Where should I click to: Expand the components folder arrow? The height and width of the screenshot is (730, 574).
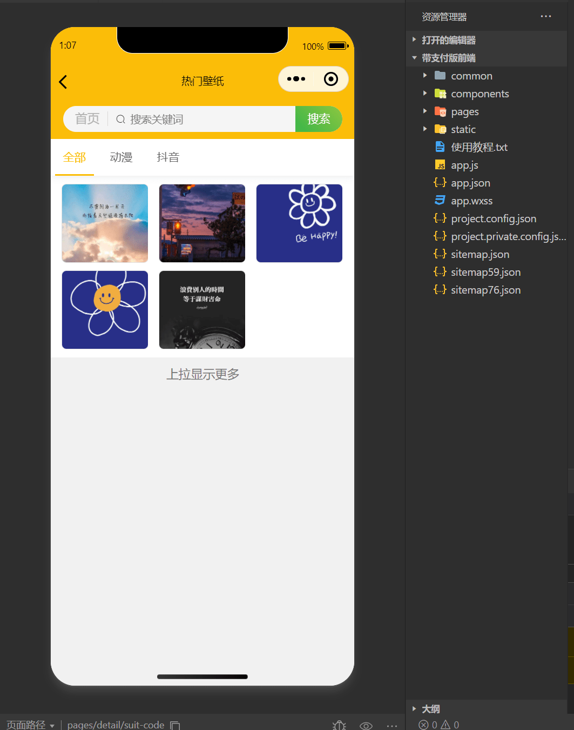point(425,93)
